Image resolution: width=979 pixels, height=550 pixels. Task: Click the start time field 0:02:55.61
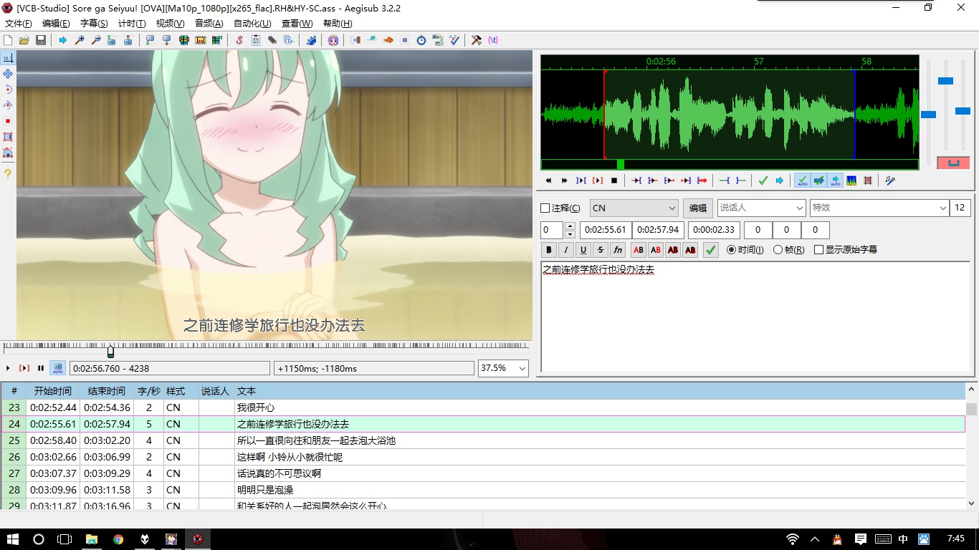pyautogui.click(x=605, y=230)
